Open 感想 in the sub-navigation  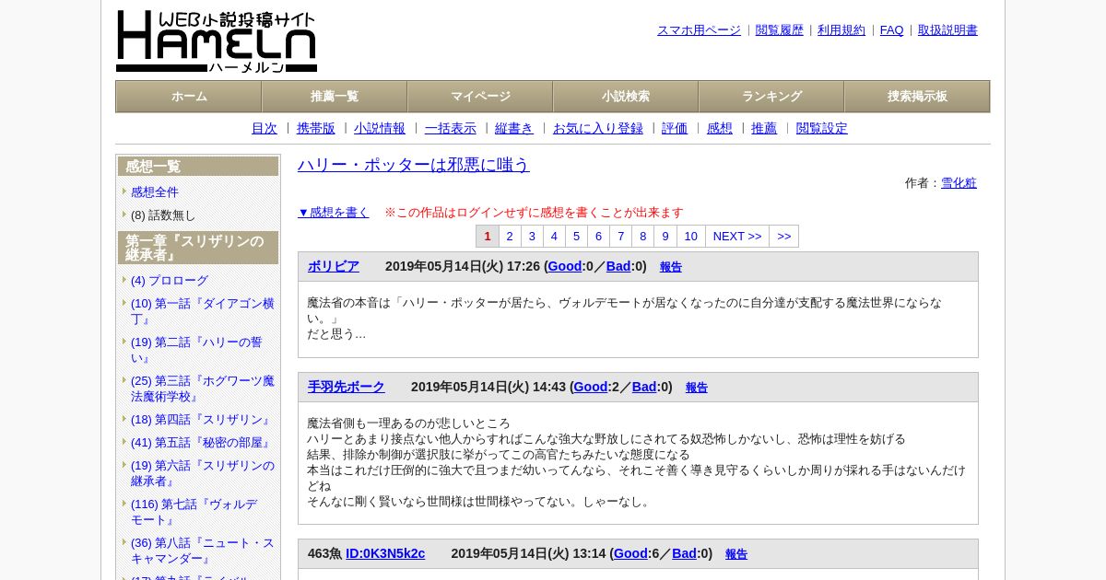pos(720,129)
